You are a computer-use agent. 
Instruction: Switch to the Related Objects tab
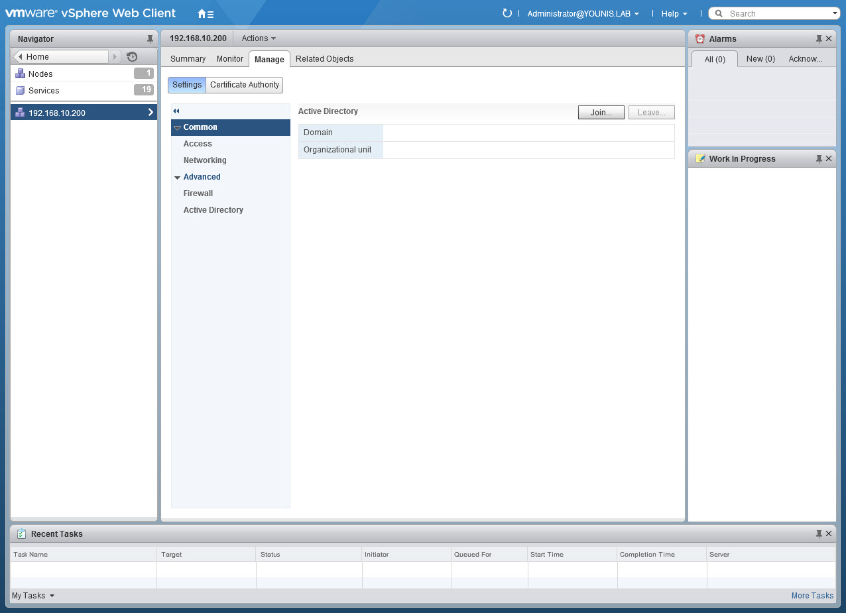324,59
